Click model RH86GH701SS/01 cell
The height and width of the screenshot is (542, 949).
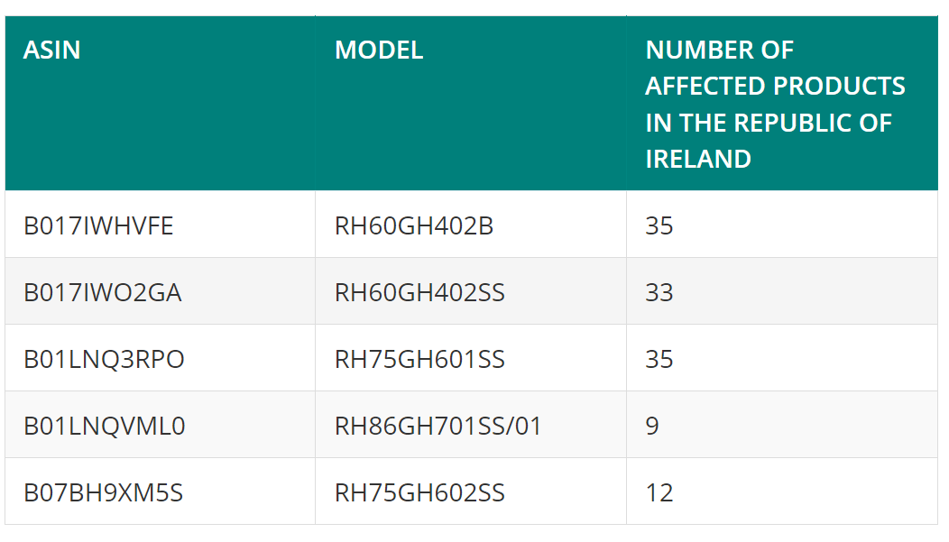[471, 425]
